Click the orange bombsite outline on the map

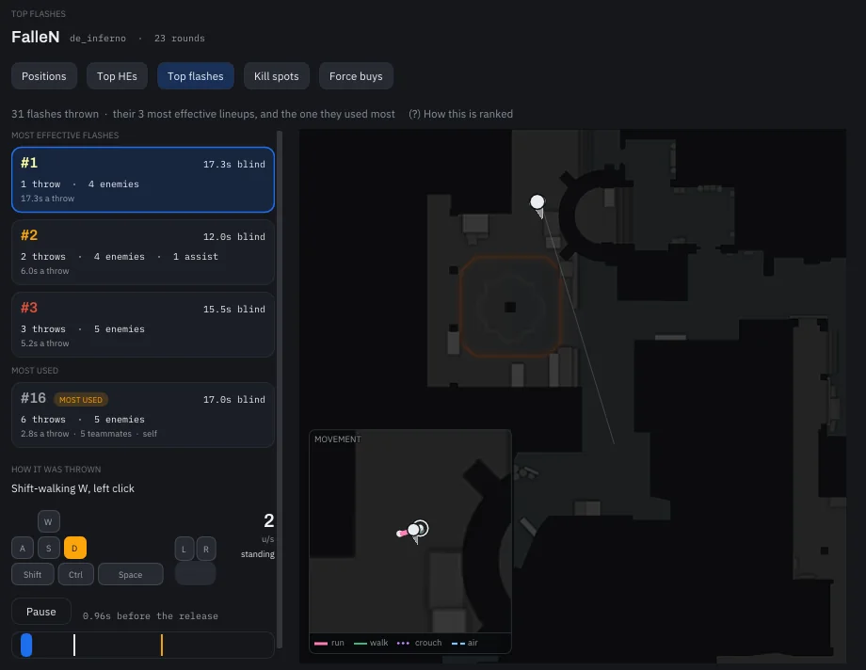(x=511, y=307)
